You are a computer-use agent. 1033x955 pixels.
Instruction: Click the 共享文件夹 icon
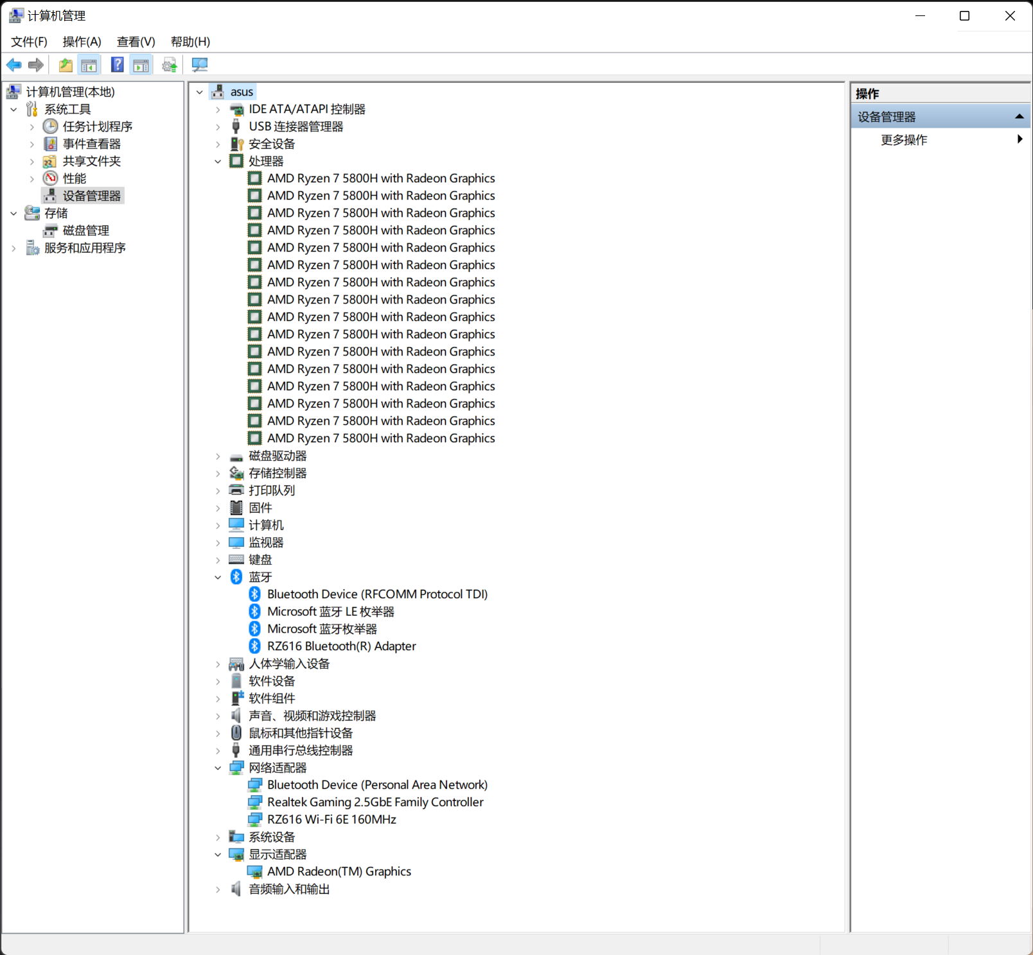tap(50, 161)
